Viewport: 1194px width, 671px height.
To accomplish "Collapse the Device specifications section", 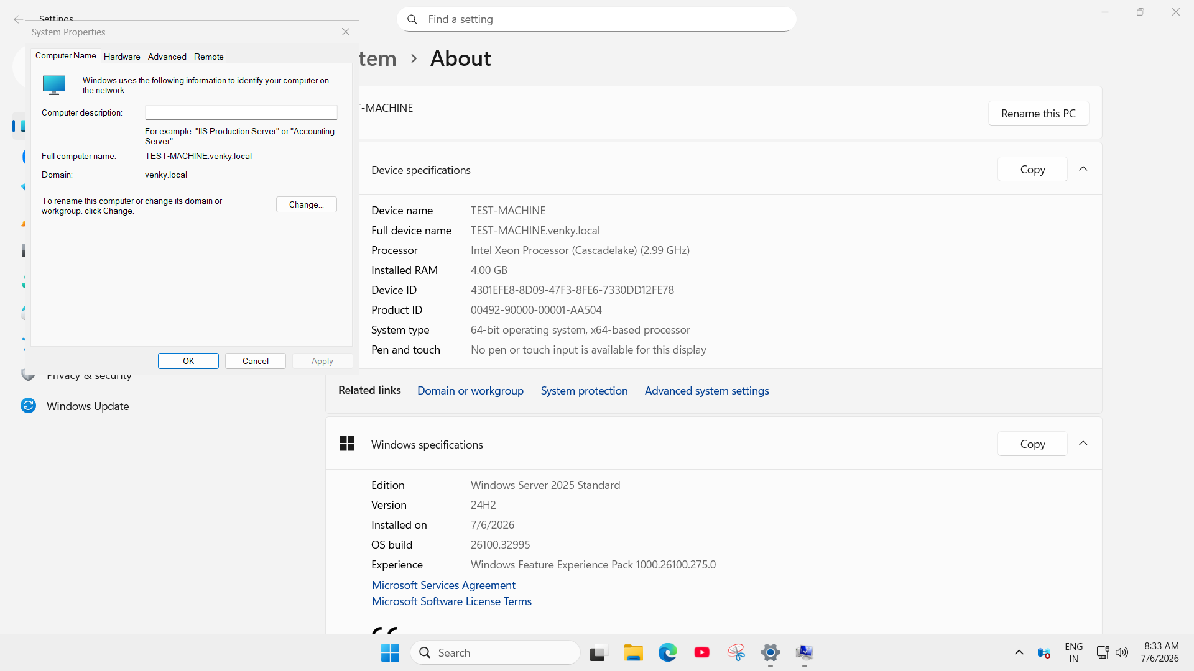I will pos(1083,169).
